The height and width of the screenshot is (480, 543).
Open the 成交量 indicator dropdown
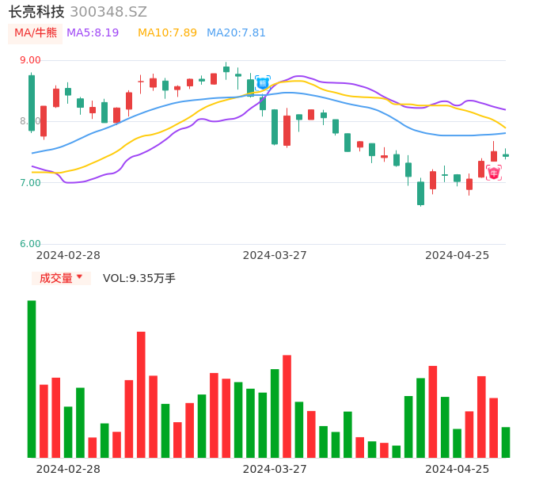pos(61,278)
